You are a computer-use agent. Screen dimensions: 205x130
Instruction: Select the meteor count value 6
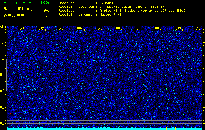pos(46,15)
